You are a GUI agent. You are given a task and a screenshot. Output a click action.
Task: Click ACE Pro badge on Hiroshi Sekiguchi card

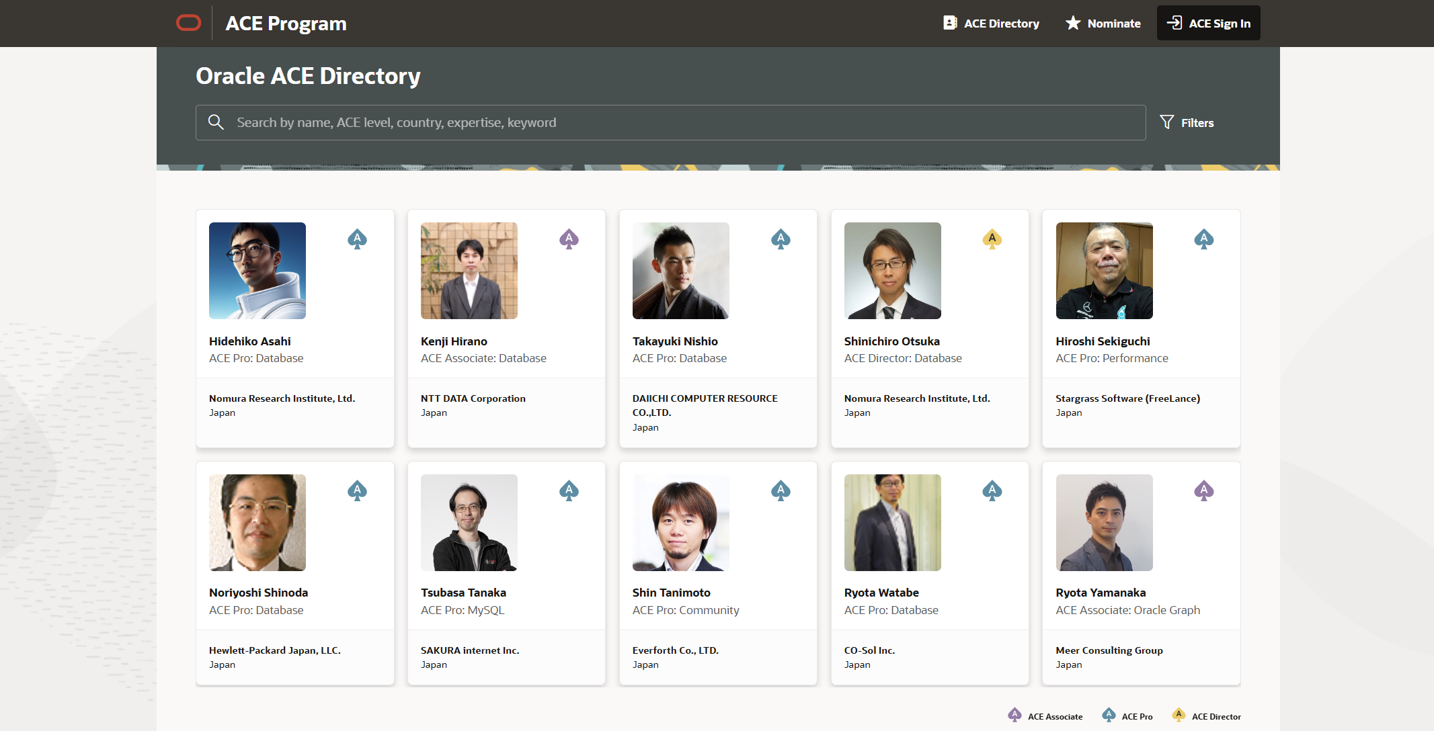point(1203,239)
